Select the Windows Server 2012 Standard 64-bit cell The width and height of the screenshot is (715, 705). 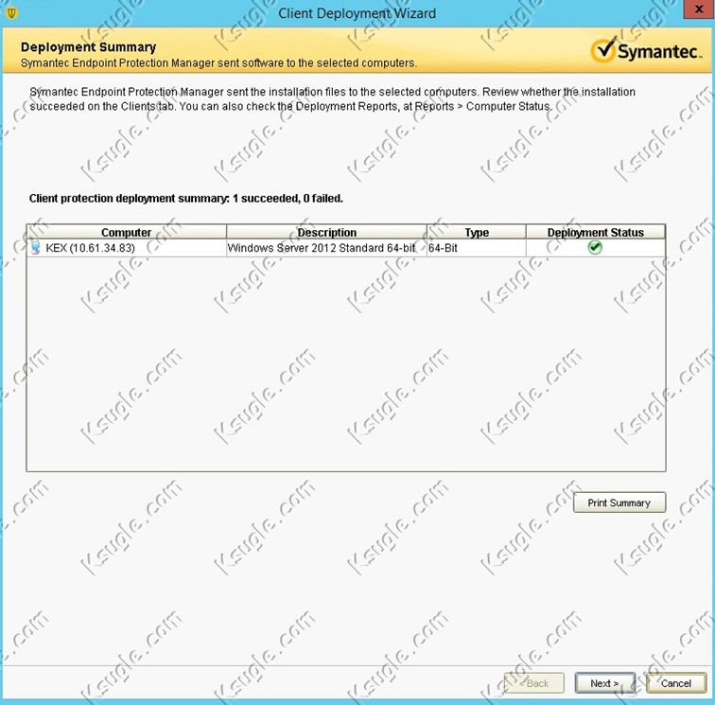[x=326, y=248]
